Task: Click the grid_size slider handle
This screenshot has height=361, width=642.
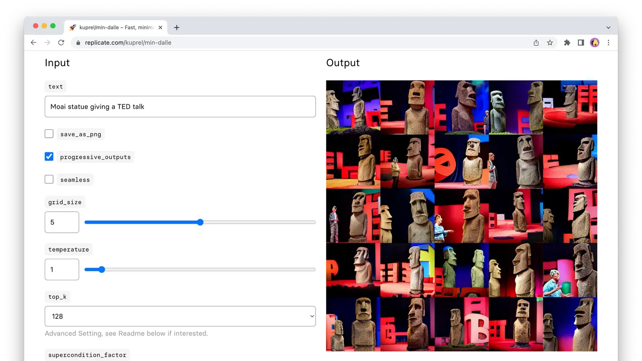Action: (x=200, y=222)
